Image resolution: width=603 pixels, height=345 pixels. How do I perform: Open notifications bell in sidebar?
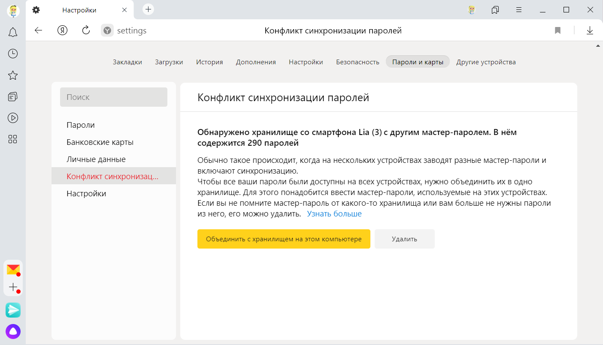point(13,32)
